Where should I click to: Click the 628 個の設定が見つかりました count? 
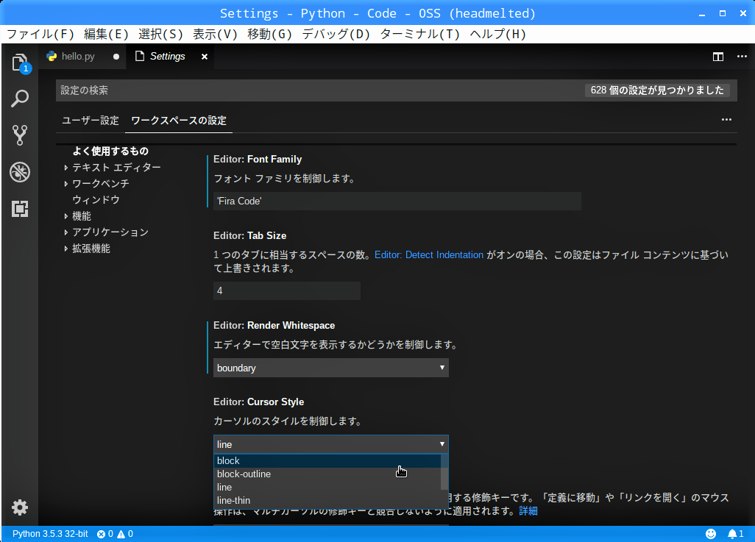pos(657,90)
